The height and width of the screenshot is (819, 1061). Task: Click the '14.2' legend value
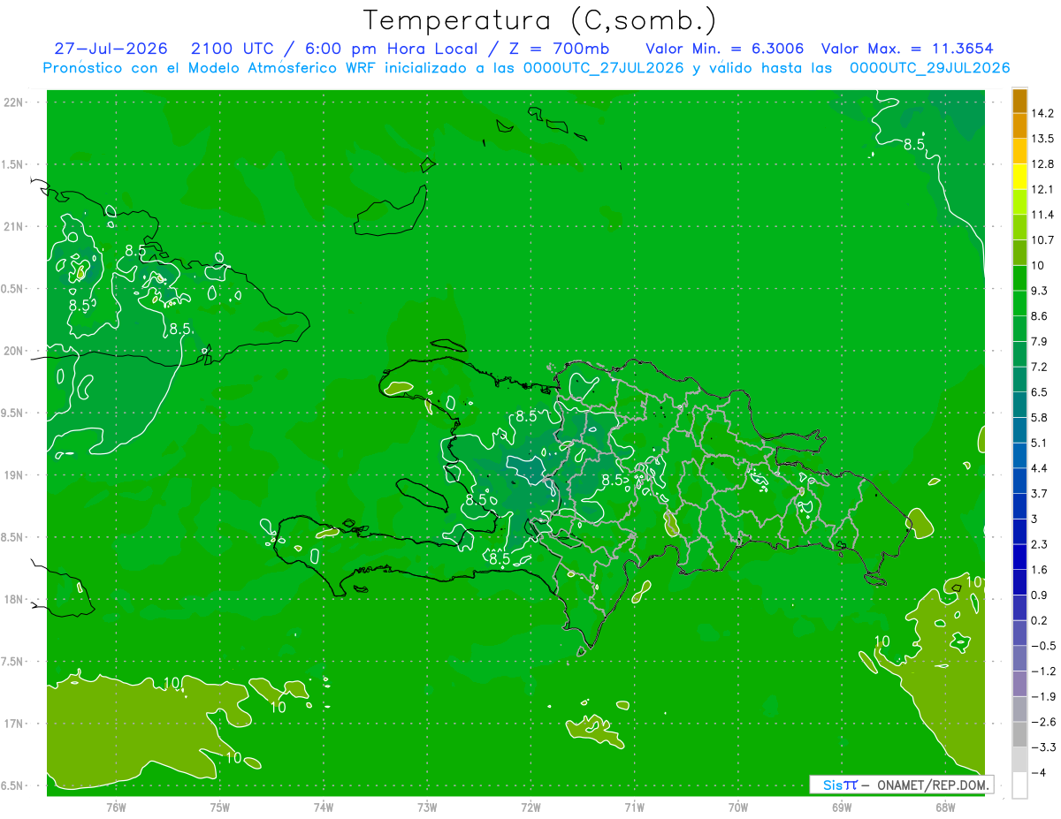click(1042, 113)
